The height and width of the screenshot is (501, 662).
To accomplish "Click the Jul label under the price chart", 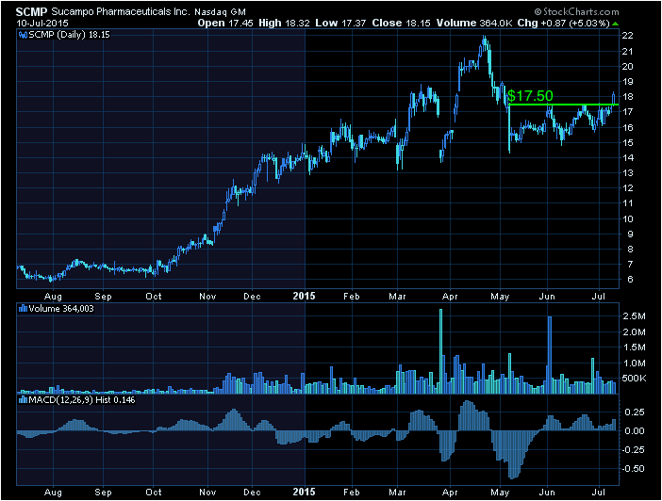I will pos(599,296).
